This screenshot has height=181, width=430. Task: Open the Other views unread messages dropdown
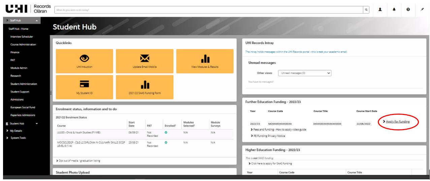(x=305, y=73)
